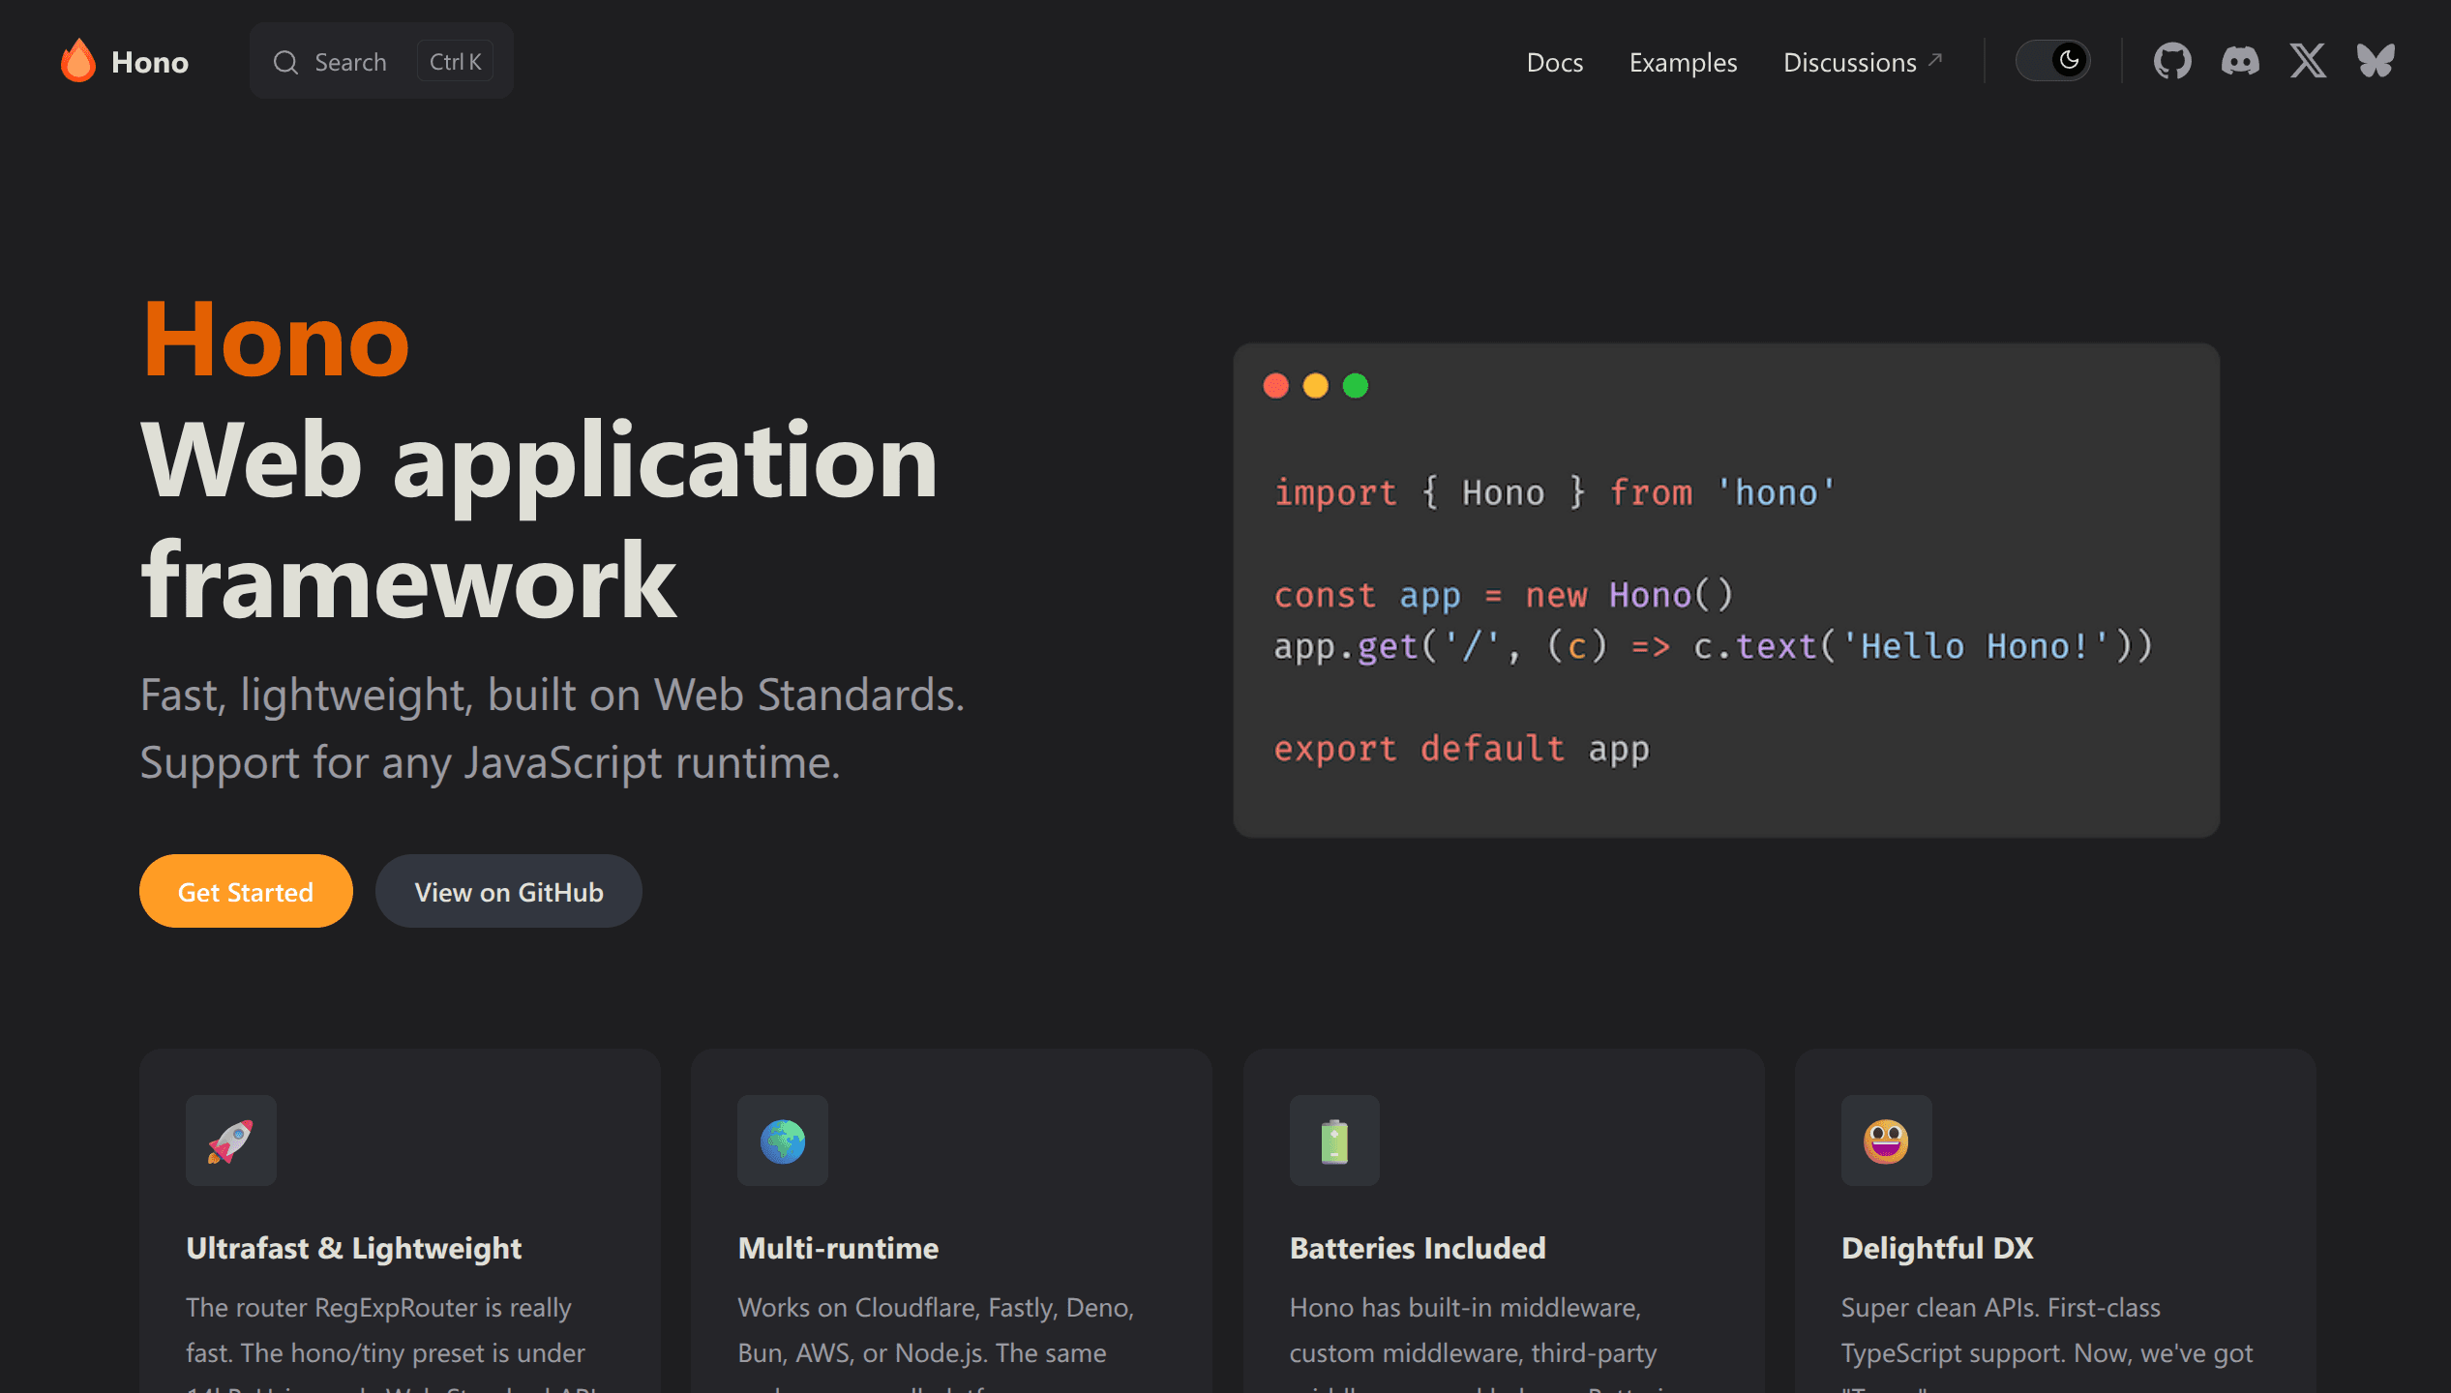Click the View on GitHub button
Image resolution: width=2451 pixels, height=1393 pixels.
point(509,891)
